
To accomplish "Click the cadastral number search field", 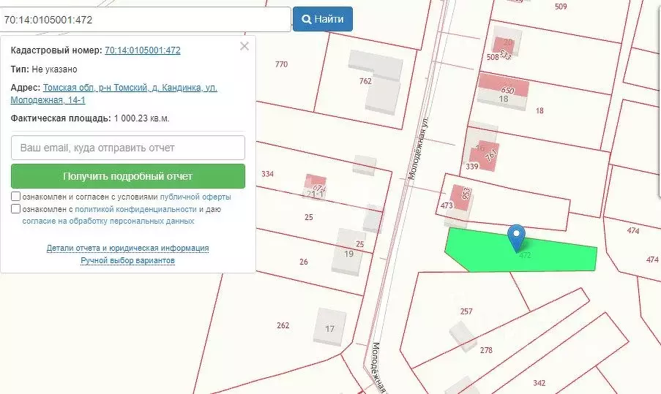I will (x=145, y=20).
